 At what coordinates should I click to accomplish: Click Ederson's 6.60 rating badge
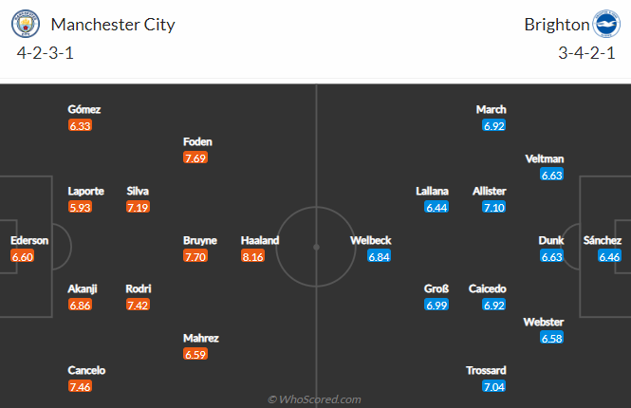(23, 256)
